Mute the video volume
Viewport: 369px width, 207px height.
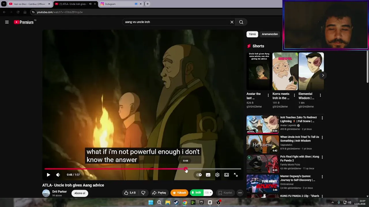(58, 175)
